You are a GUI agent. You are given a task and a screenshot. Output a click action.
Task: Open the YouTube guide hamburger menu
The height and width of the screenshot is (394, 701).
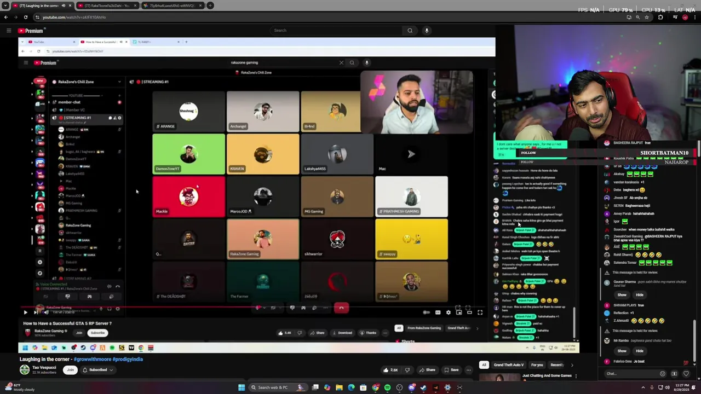pos(9,31)
